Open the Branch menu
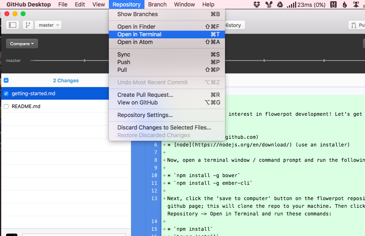The width and height of the screenshot is (365, 236). tap(157, 4)
